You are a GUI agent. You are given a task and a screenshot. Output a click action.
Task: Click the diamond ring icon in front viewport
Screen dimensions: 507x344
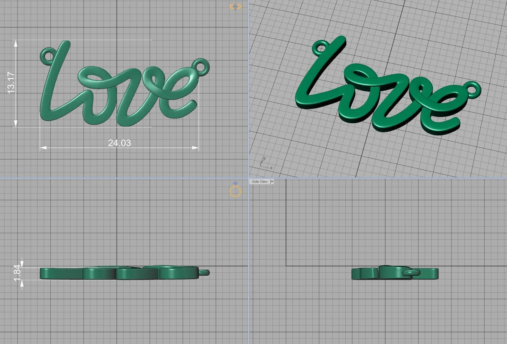coord(235,190)
